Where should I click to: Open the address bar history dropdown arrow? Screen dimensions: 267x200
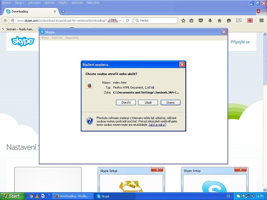(120, 20)
